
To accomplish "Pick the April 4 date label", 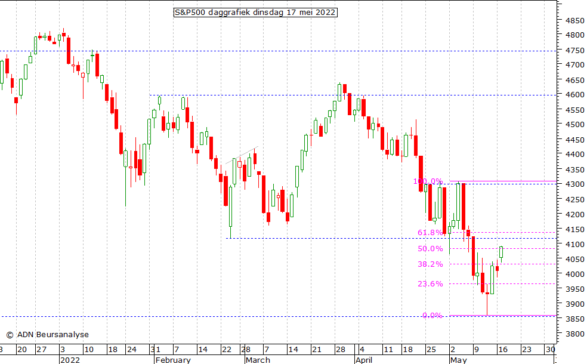I will (362, 350).
